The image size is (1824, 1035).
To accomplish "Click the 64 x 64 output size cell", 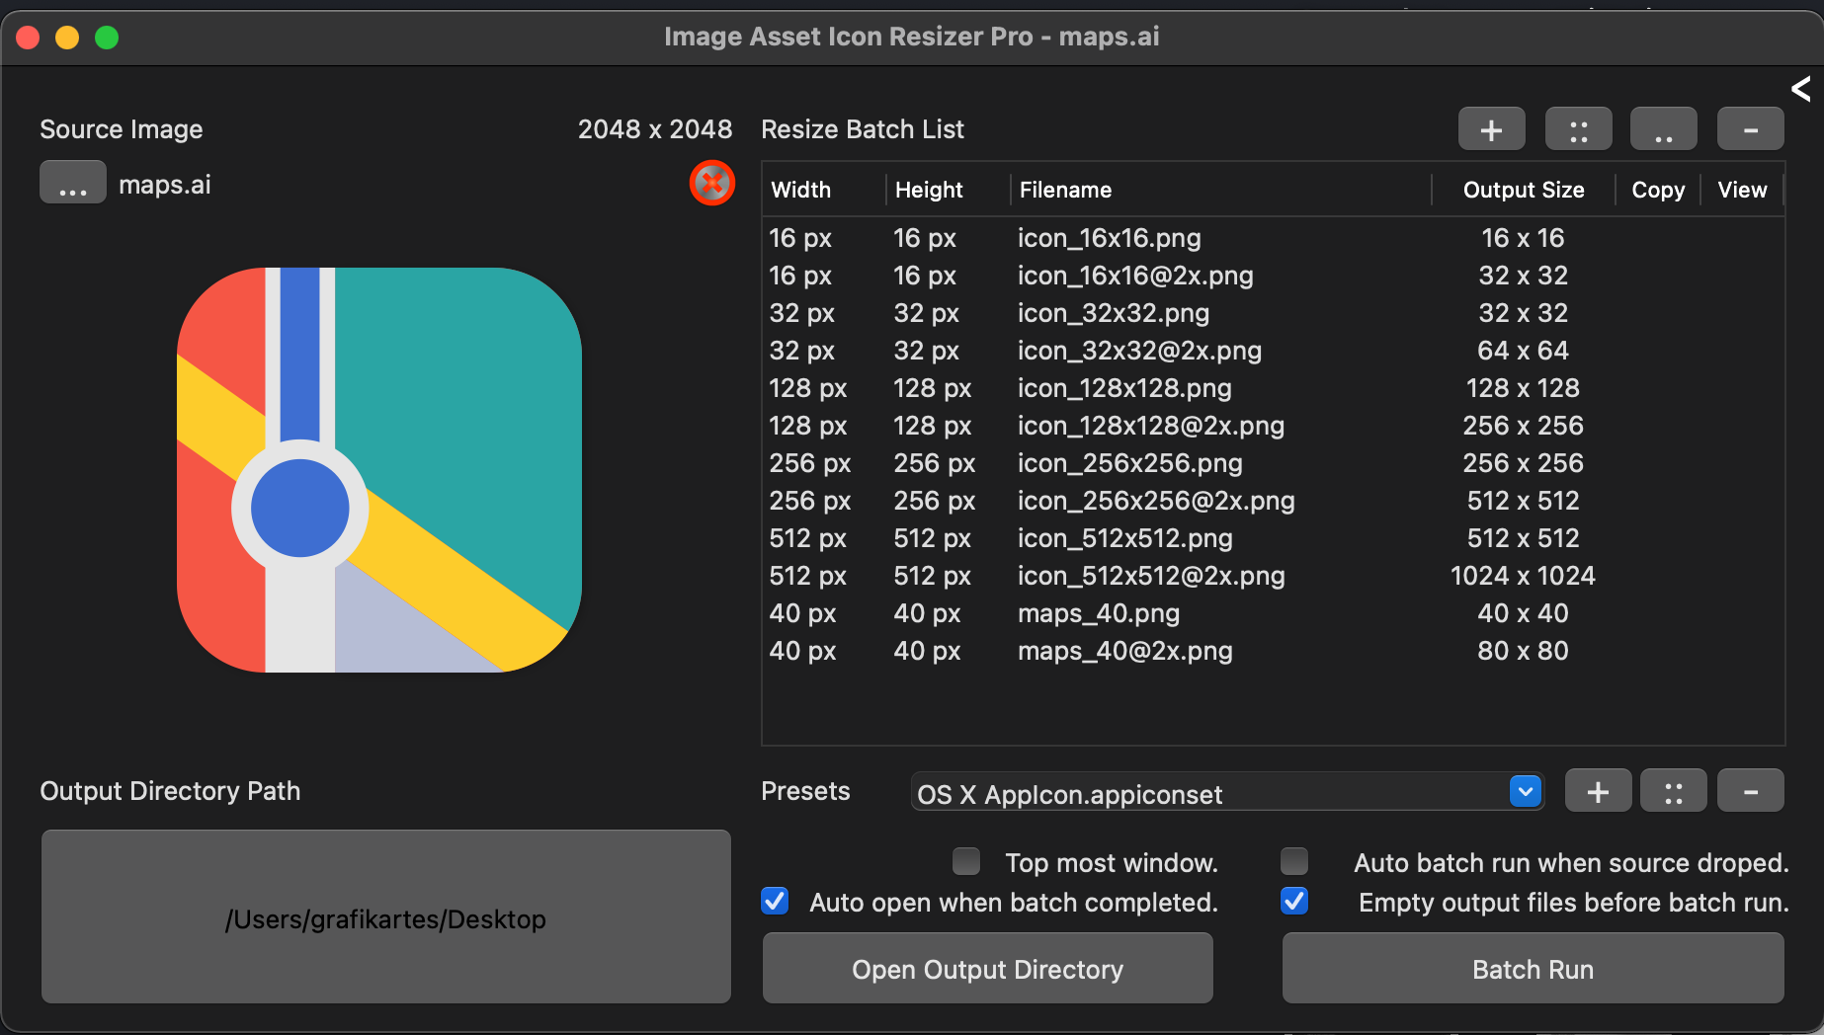I will [1523, 351].
